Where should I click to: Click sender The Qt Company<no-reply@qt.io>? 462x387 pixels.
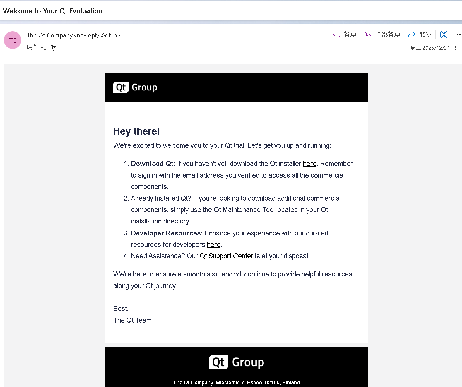pos(74,35)
